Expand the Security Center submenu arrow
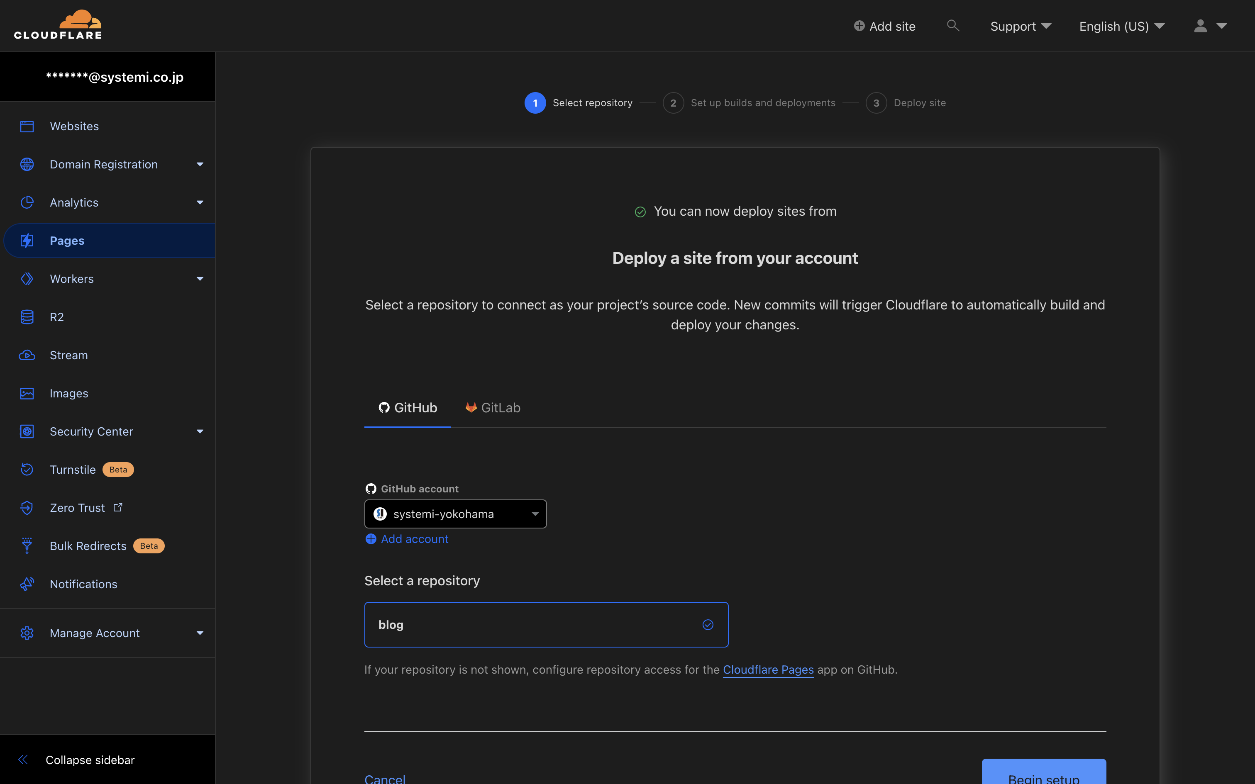 [x=200, y=431]
